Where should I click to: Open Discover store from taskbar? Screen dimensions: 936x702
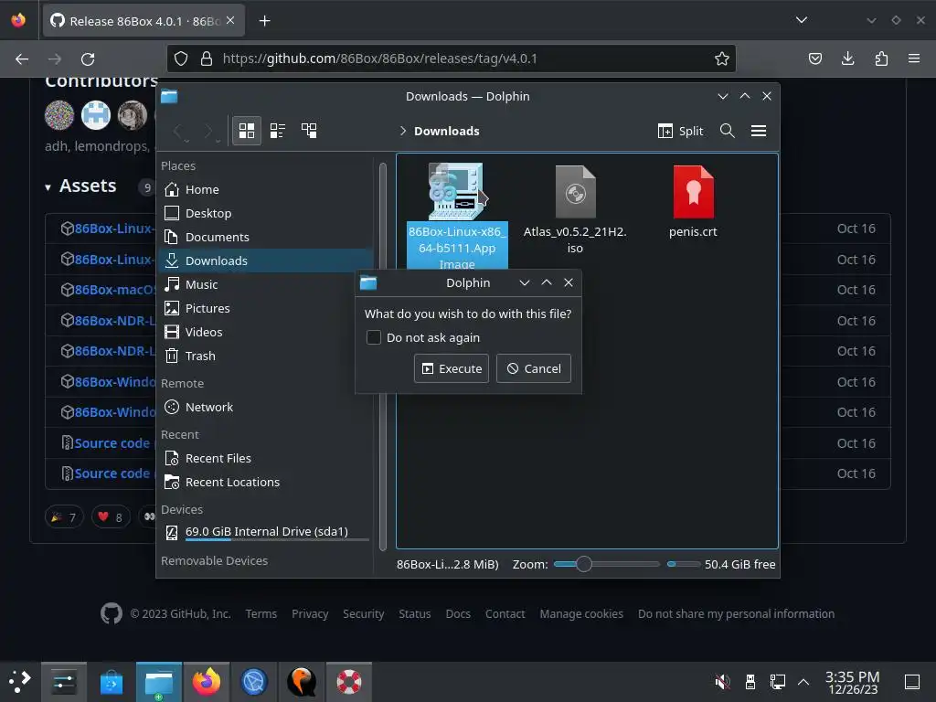(111, 682)
